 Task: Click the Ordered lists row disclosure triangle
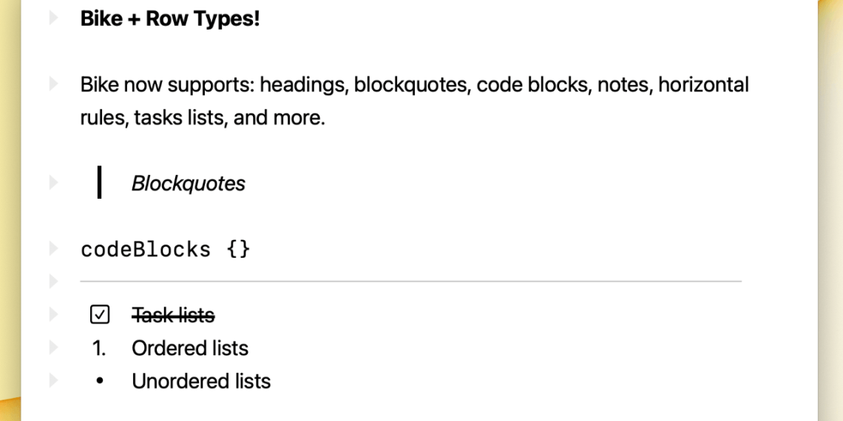coord(53,348)
